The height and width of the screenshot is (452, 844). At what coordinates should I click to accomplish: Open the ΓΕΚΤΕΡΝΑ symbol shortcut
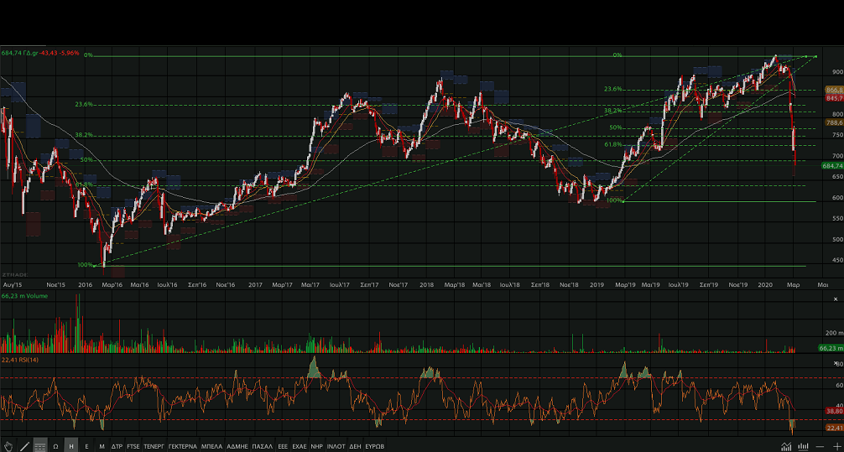pos(182,446)
